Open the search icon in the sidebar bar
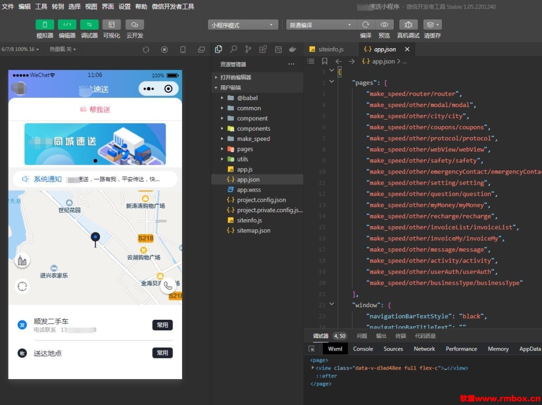This screenshot has width=542, height=405. point(233,49)
